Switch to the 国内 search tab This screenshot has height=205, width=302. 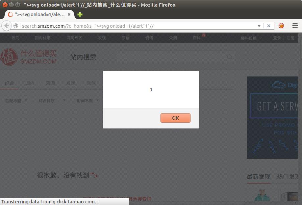(30, 83)
